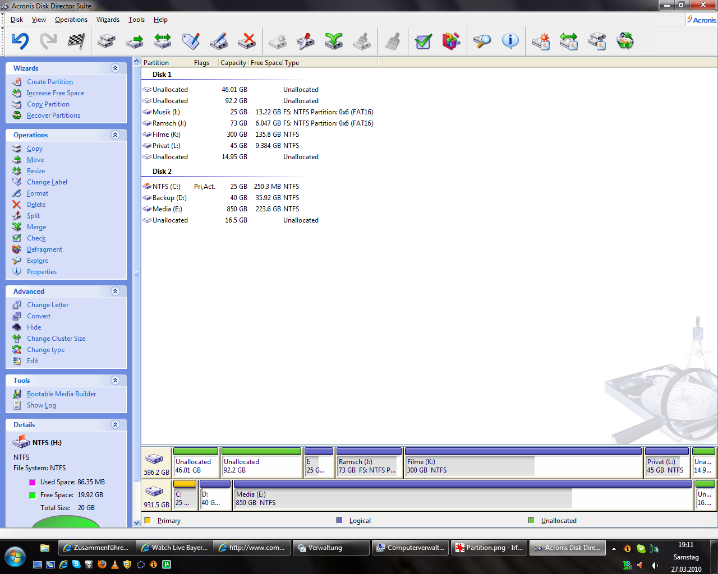Image resolution: width=718 pixels, height=574 pixels.
Task: Click Hide link in Advanced panel
Action: click(x=34, y=327)
